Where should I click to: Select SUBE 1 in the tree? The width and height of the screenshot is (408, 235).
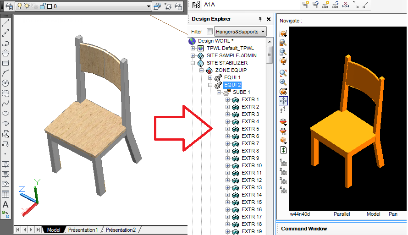tap(242, 92)
